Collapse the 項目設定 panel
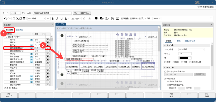This screenshot has width=216, height=102. pyautogui.click(x=211, y=25)
